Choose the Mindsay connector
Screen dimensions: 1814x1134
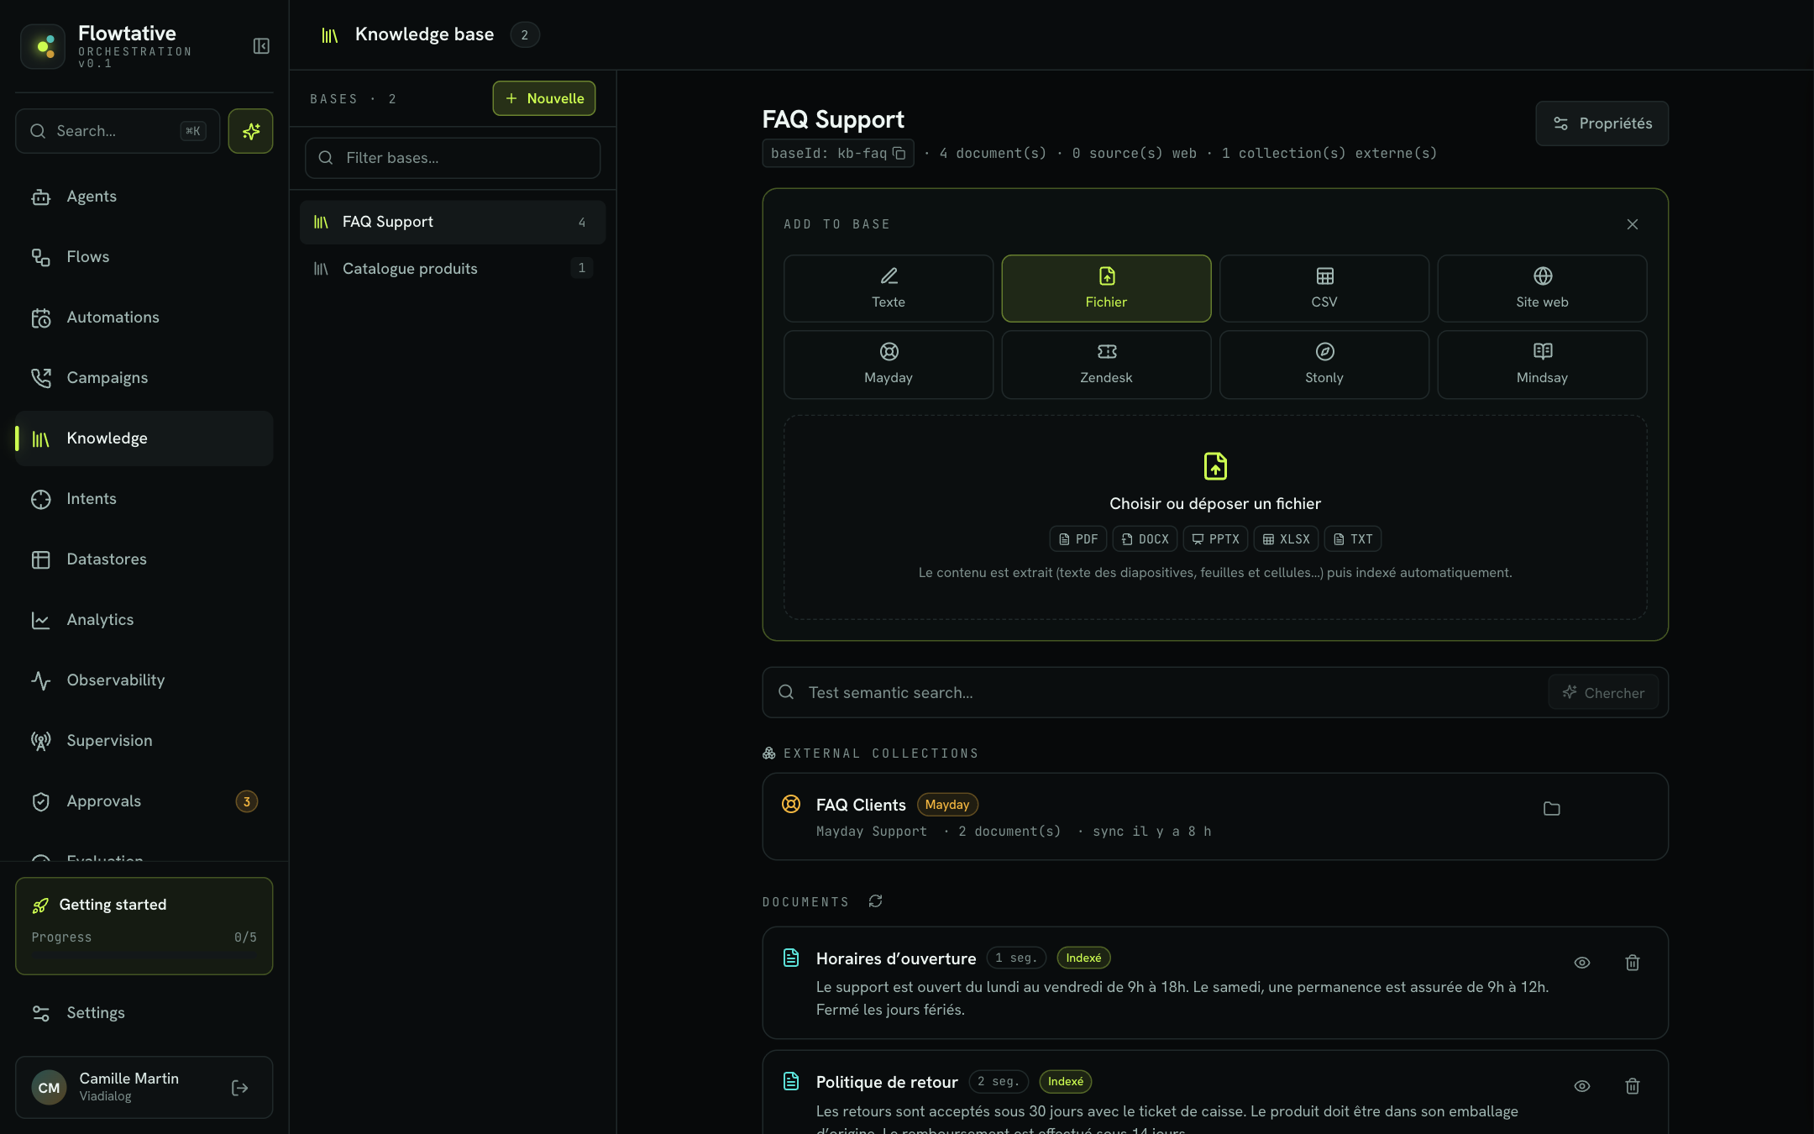[x=1541, y=364]
